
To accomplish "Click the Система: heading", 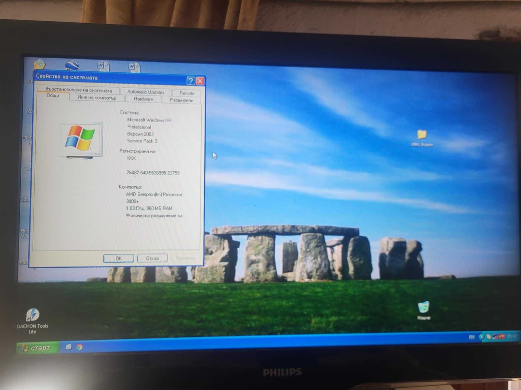I will pyautogui.click(x=130, y=112).
